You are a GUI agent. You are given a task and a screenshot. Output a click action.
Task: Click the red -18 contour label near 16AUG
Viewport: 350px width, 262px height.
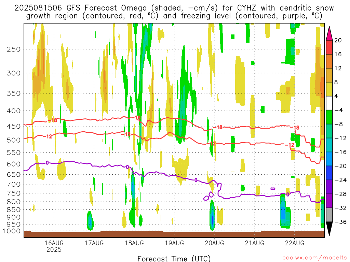52,120
